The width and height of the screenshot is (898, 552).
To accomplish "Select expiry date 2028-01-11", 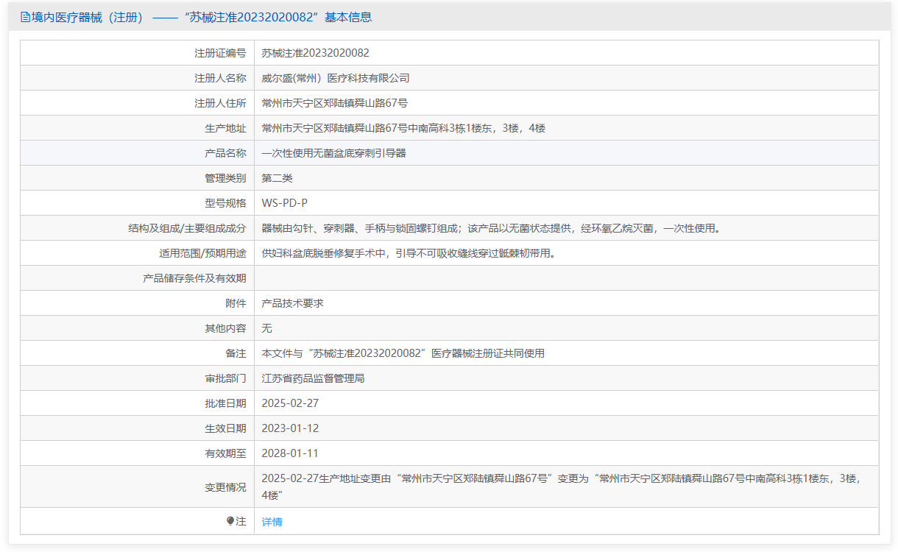I will point(290,453).
